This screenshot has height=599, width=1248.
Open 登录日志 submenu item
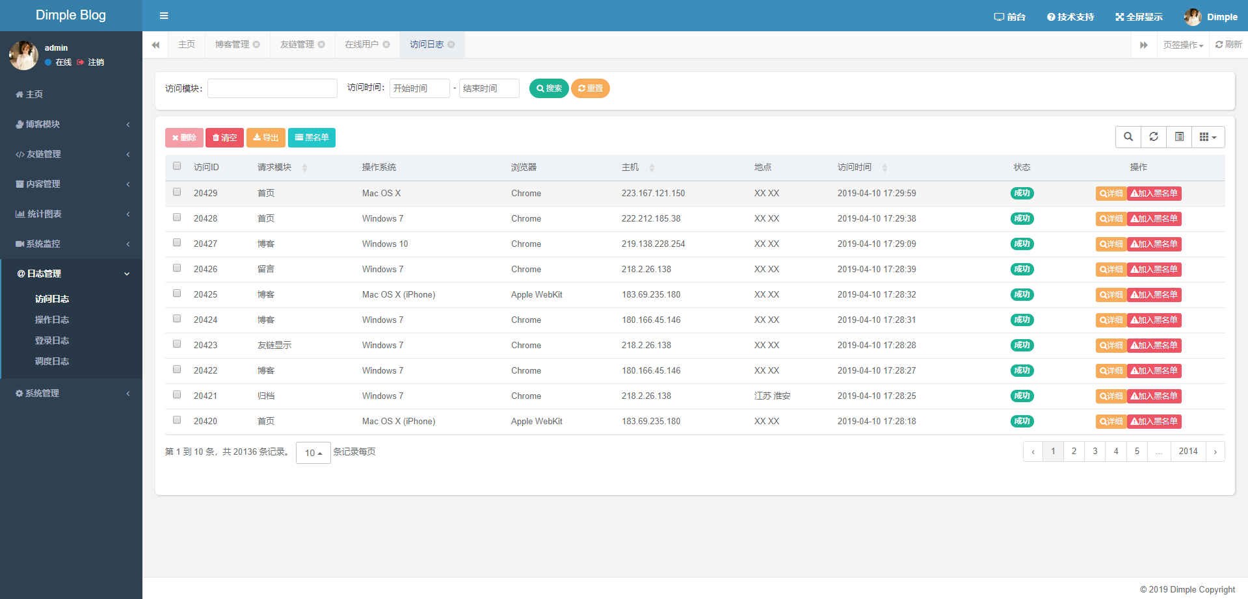point(52,340)
